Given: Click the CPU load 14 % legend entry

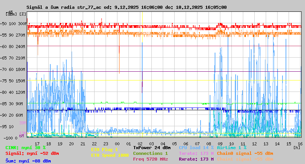Looking at the screenshot, I should [196, 148].
